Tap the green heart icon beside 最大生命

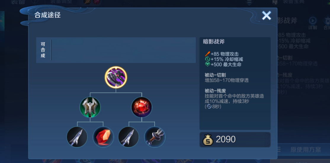208,64
